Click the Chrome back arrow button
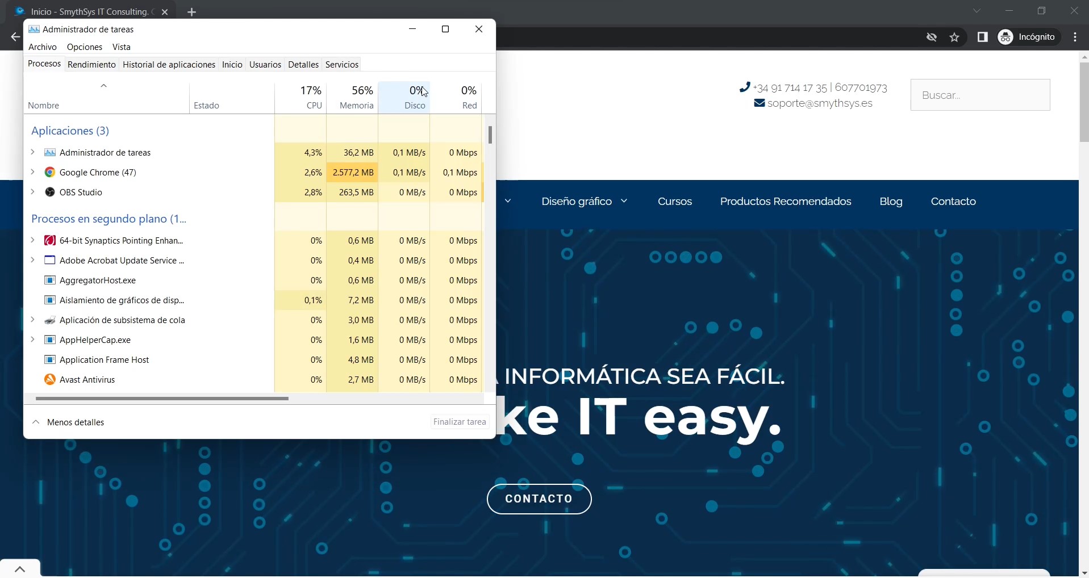 pyautogui.click(x=15, y=37)
